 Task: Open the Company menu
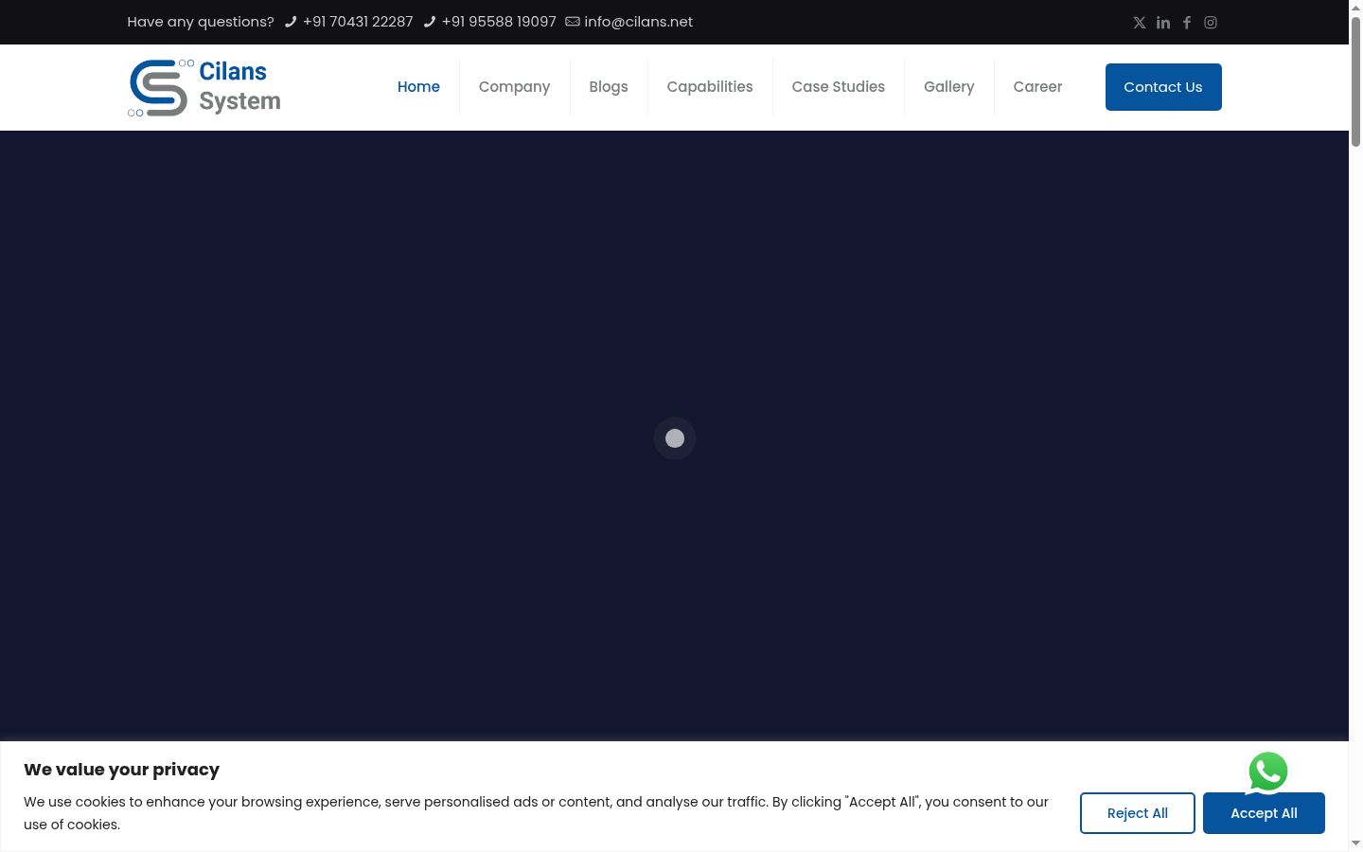(x=514, y=87)
